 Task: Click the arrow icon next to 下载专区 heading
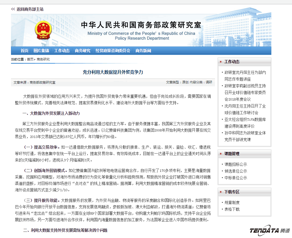221,191
